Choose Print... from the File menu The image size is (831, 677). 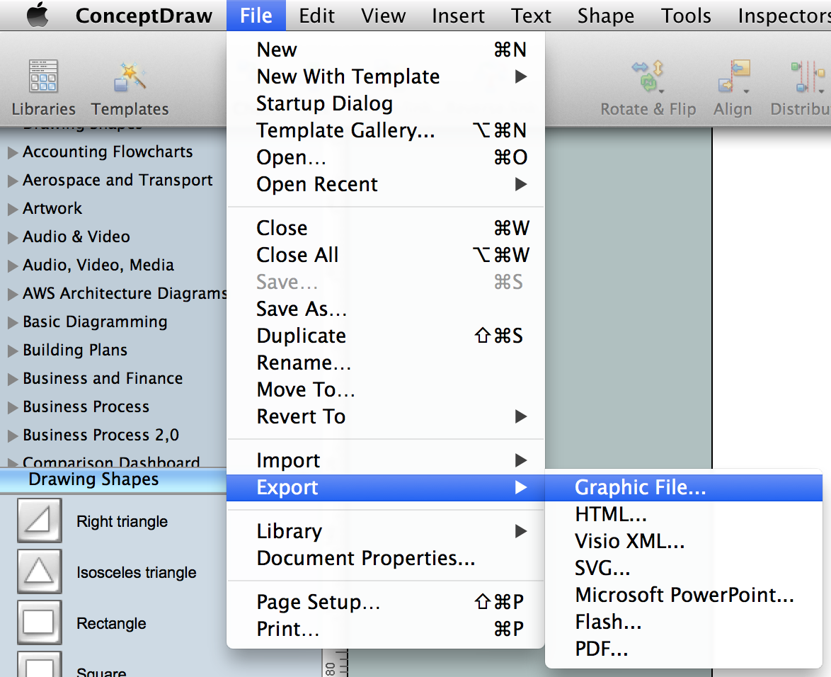385,630
